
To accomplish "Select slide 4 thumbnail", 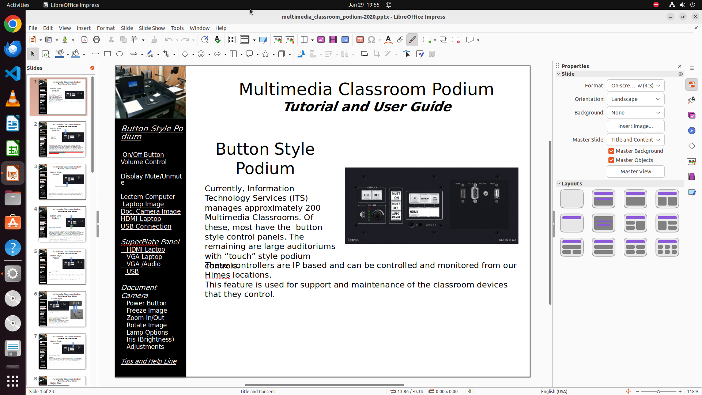I will pyautogui.click(x=63, y=224).
